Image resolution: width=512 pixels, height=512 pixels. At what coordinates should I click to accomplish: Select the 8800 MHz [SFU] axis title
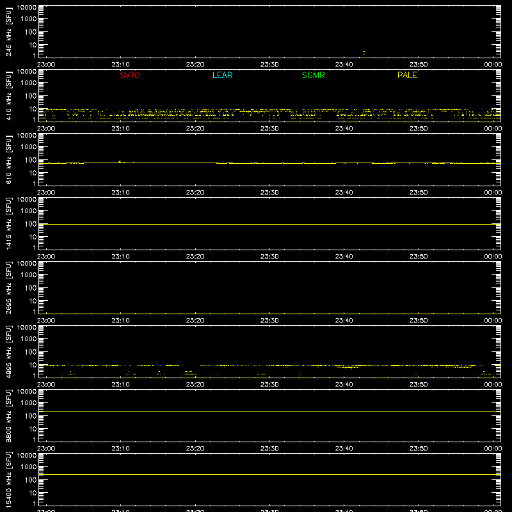pos(8,415)
